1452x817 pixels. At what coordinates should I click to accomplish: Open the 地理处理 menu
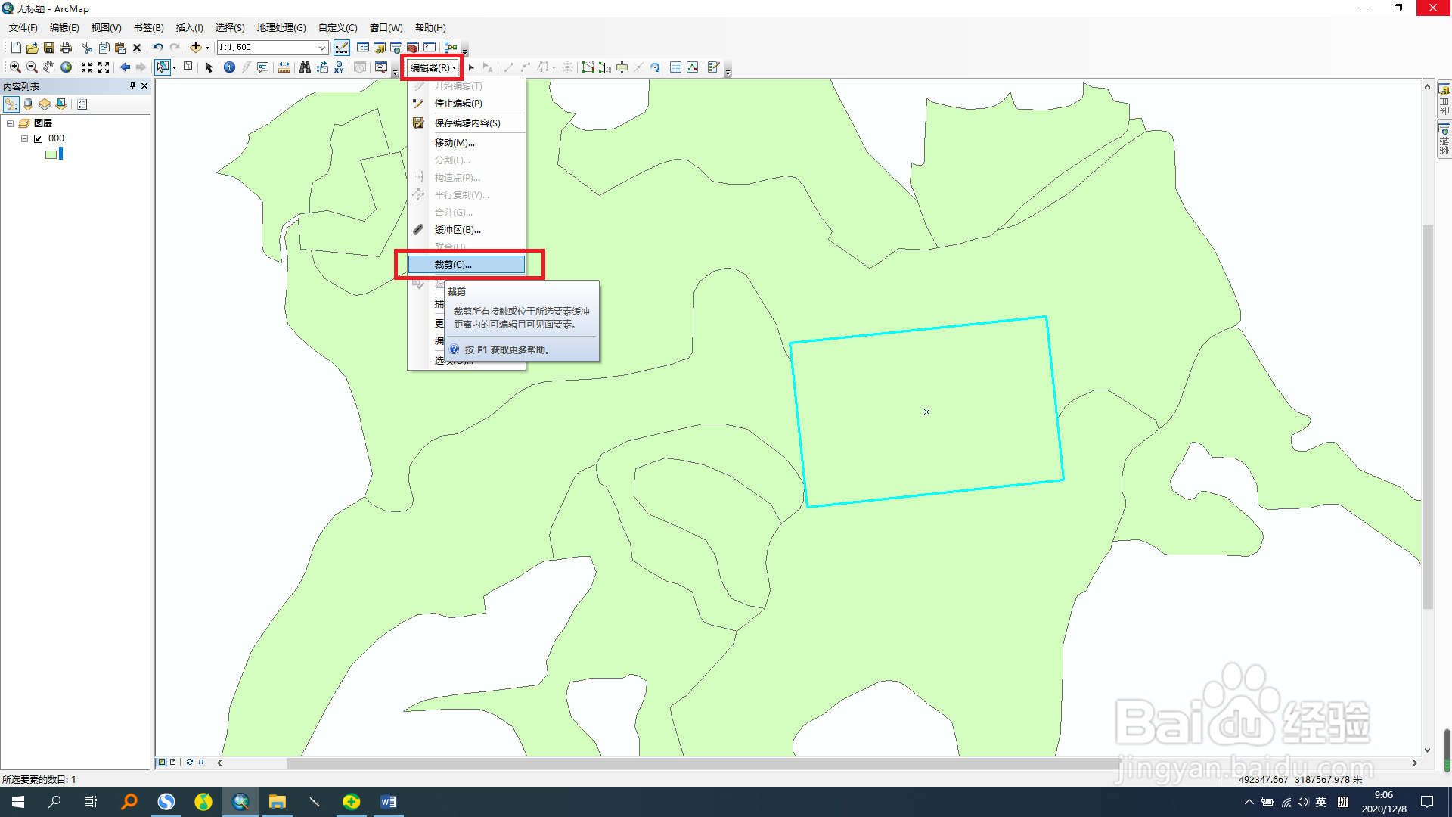[x=281, y=28]
